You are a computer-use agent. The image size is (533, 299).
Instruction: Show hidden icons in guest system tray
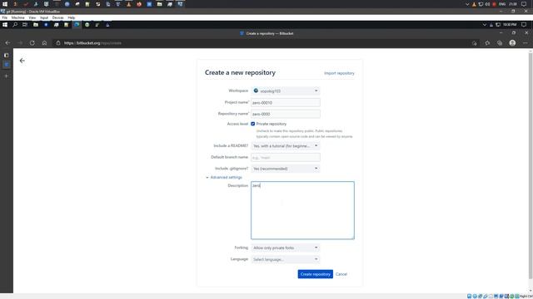pyautogui.click(x=485, y=25)
